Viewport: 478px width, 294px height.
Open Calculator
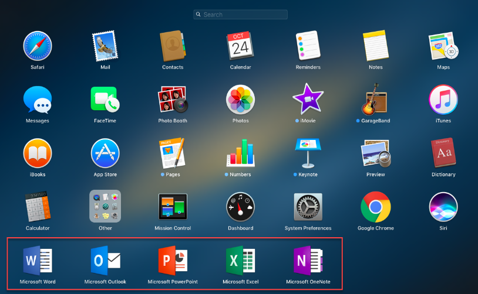click(38, 207)
